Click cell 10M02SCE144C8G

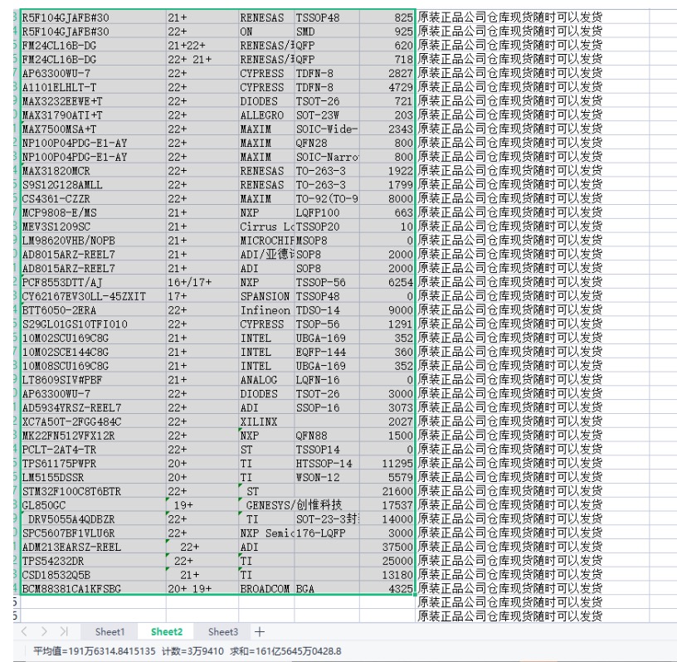point(93,352)
